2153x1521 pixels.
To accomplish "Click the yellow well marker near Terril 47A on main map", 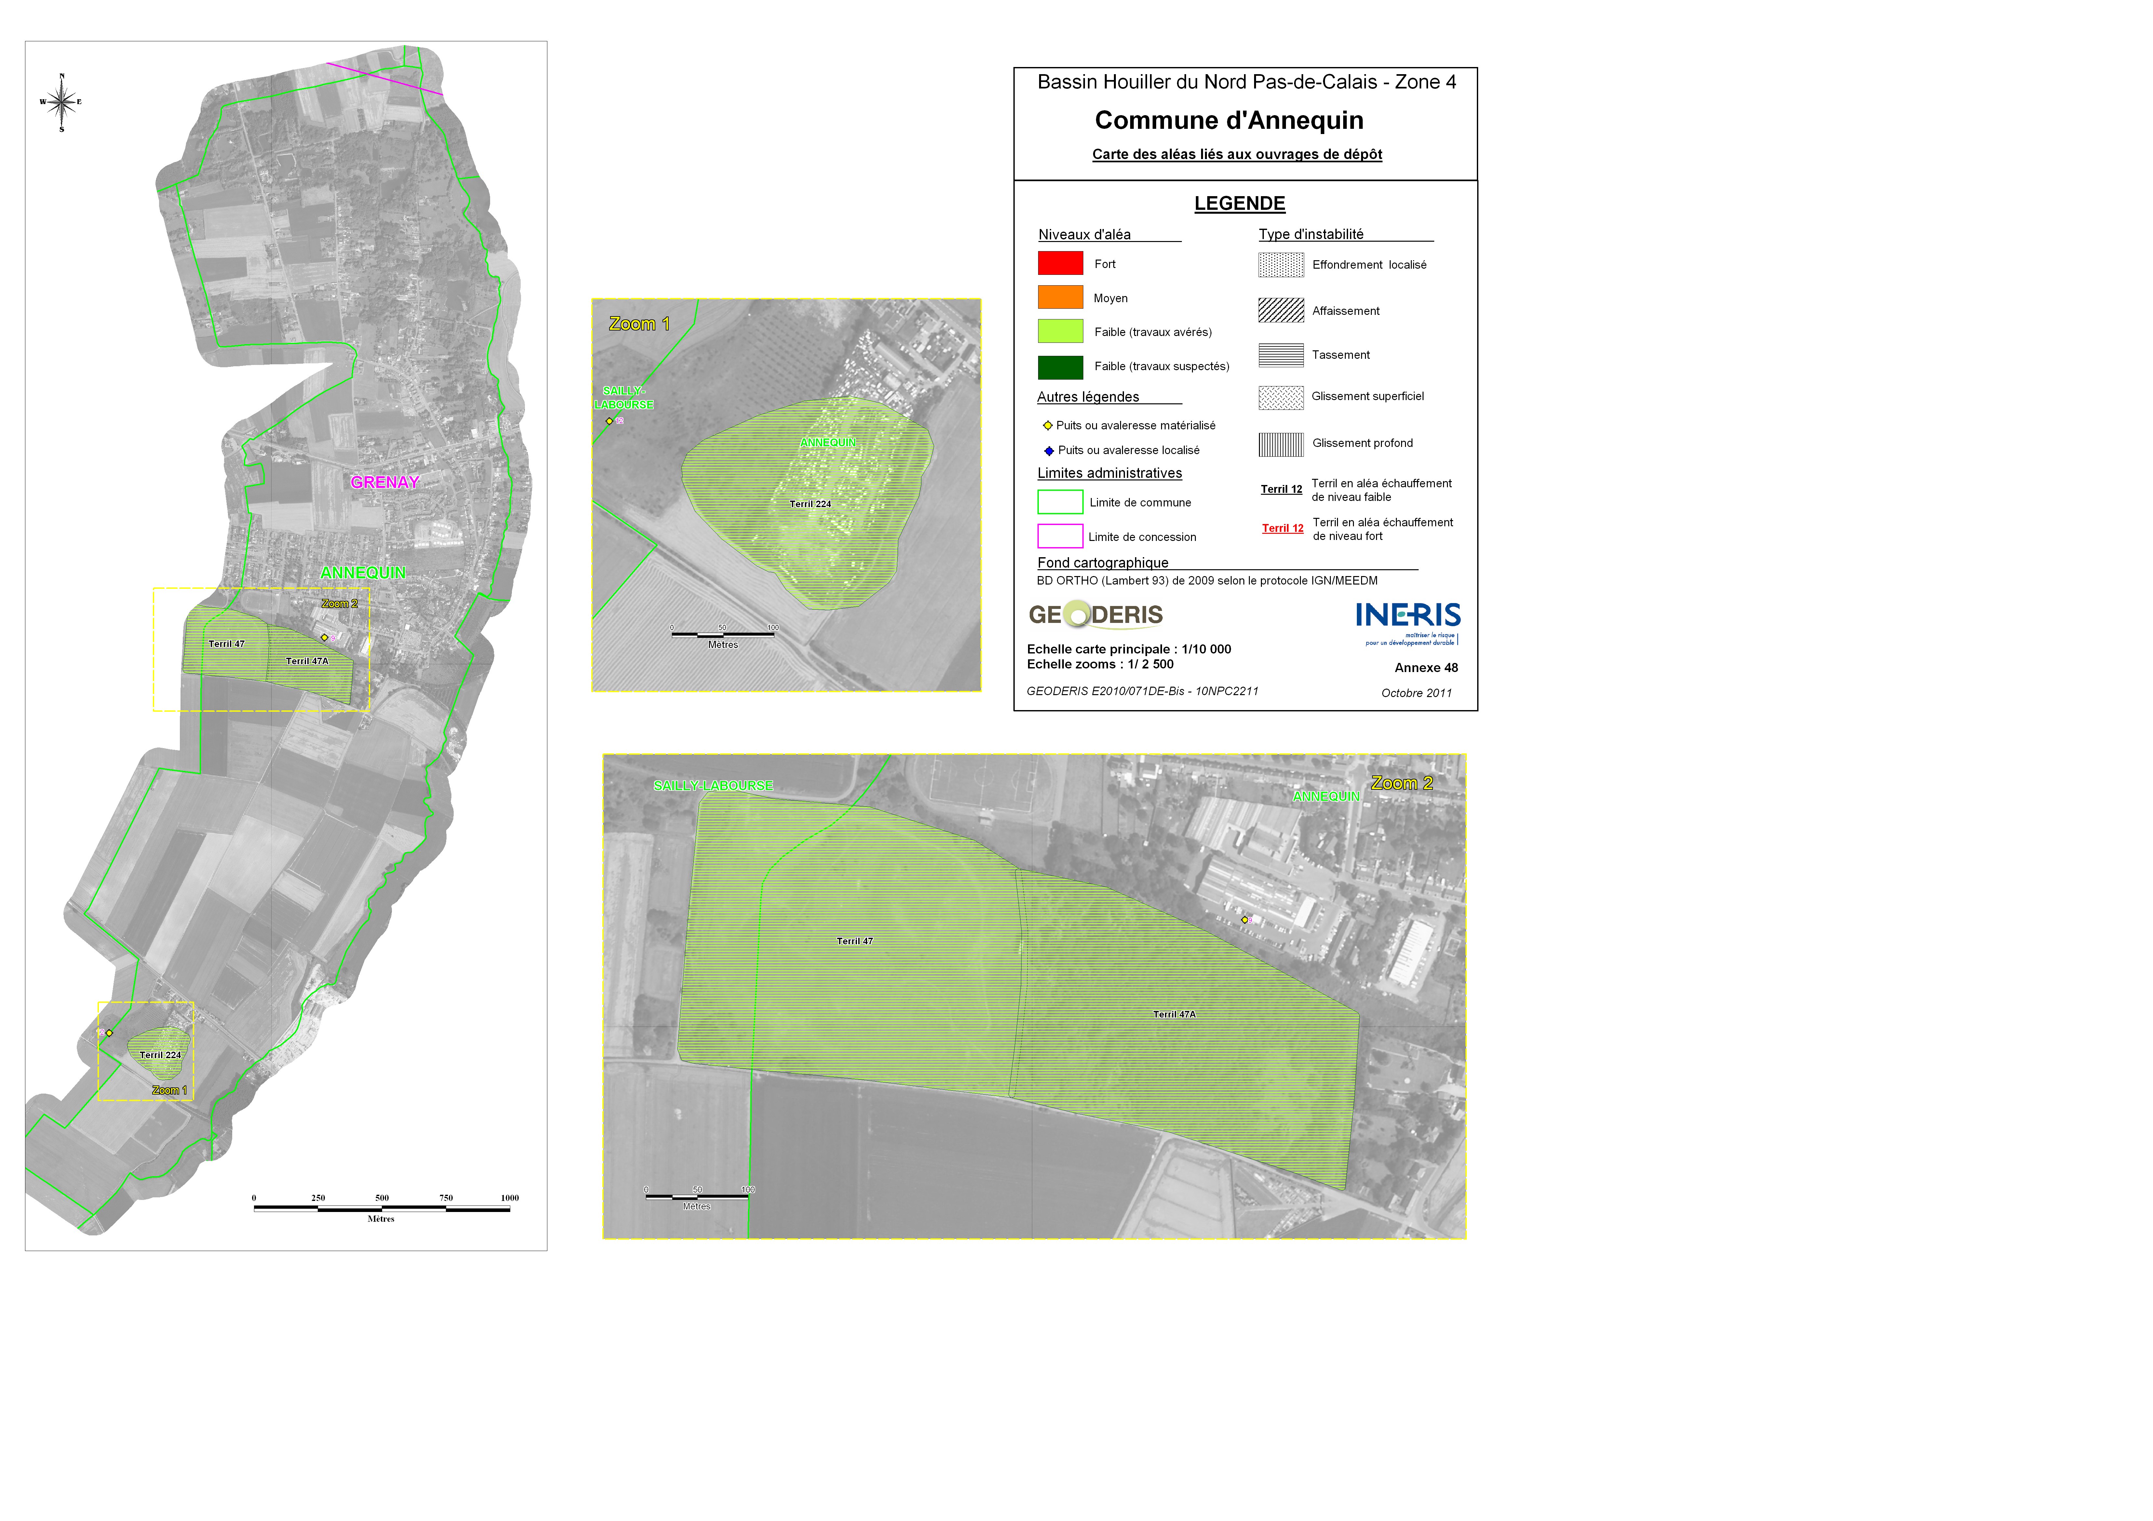I will click(x=325, y=638).
